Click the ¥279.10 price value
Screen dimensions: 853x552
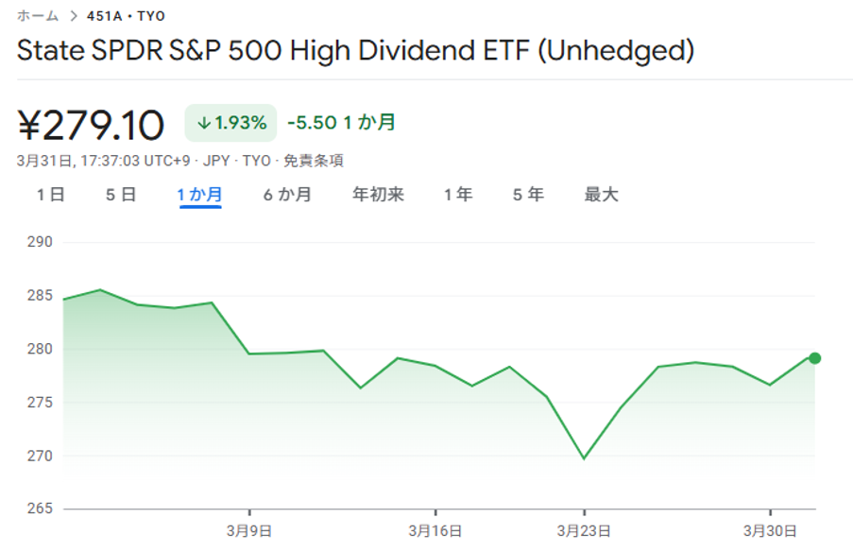click(x=92, y=125)
